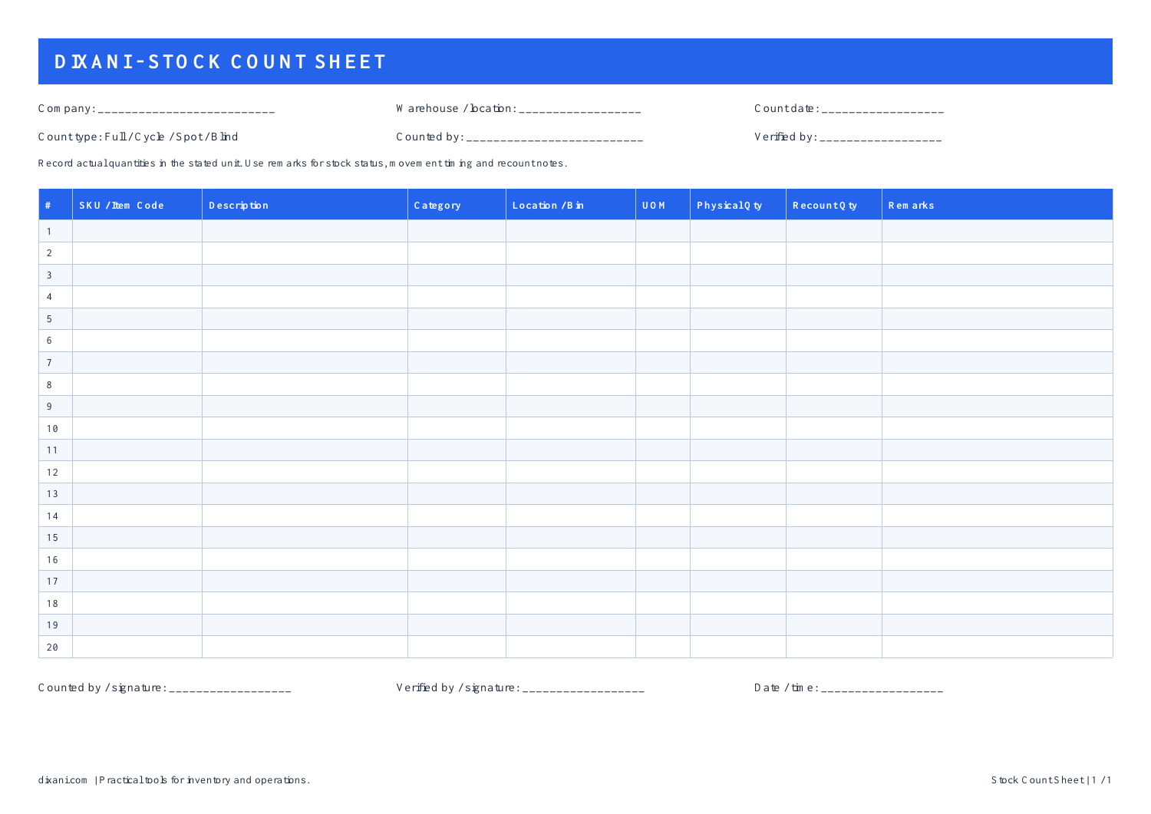Click the top "Verified by:" header label
The height and width of the screenshot is (814, 1151).
[x=787, y=137]
